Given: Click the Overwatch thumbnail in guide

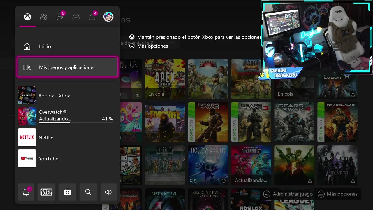Looking at the screenshot, I should [x=27, y=116].
